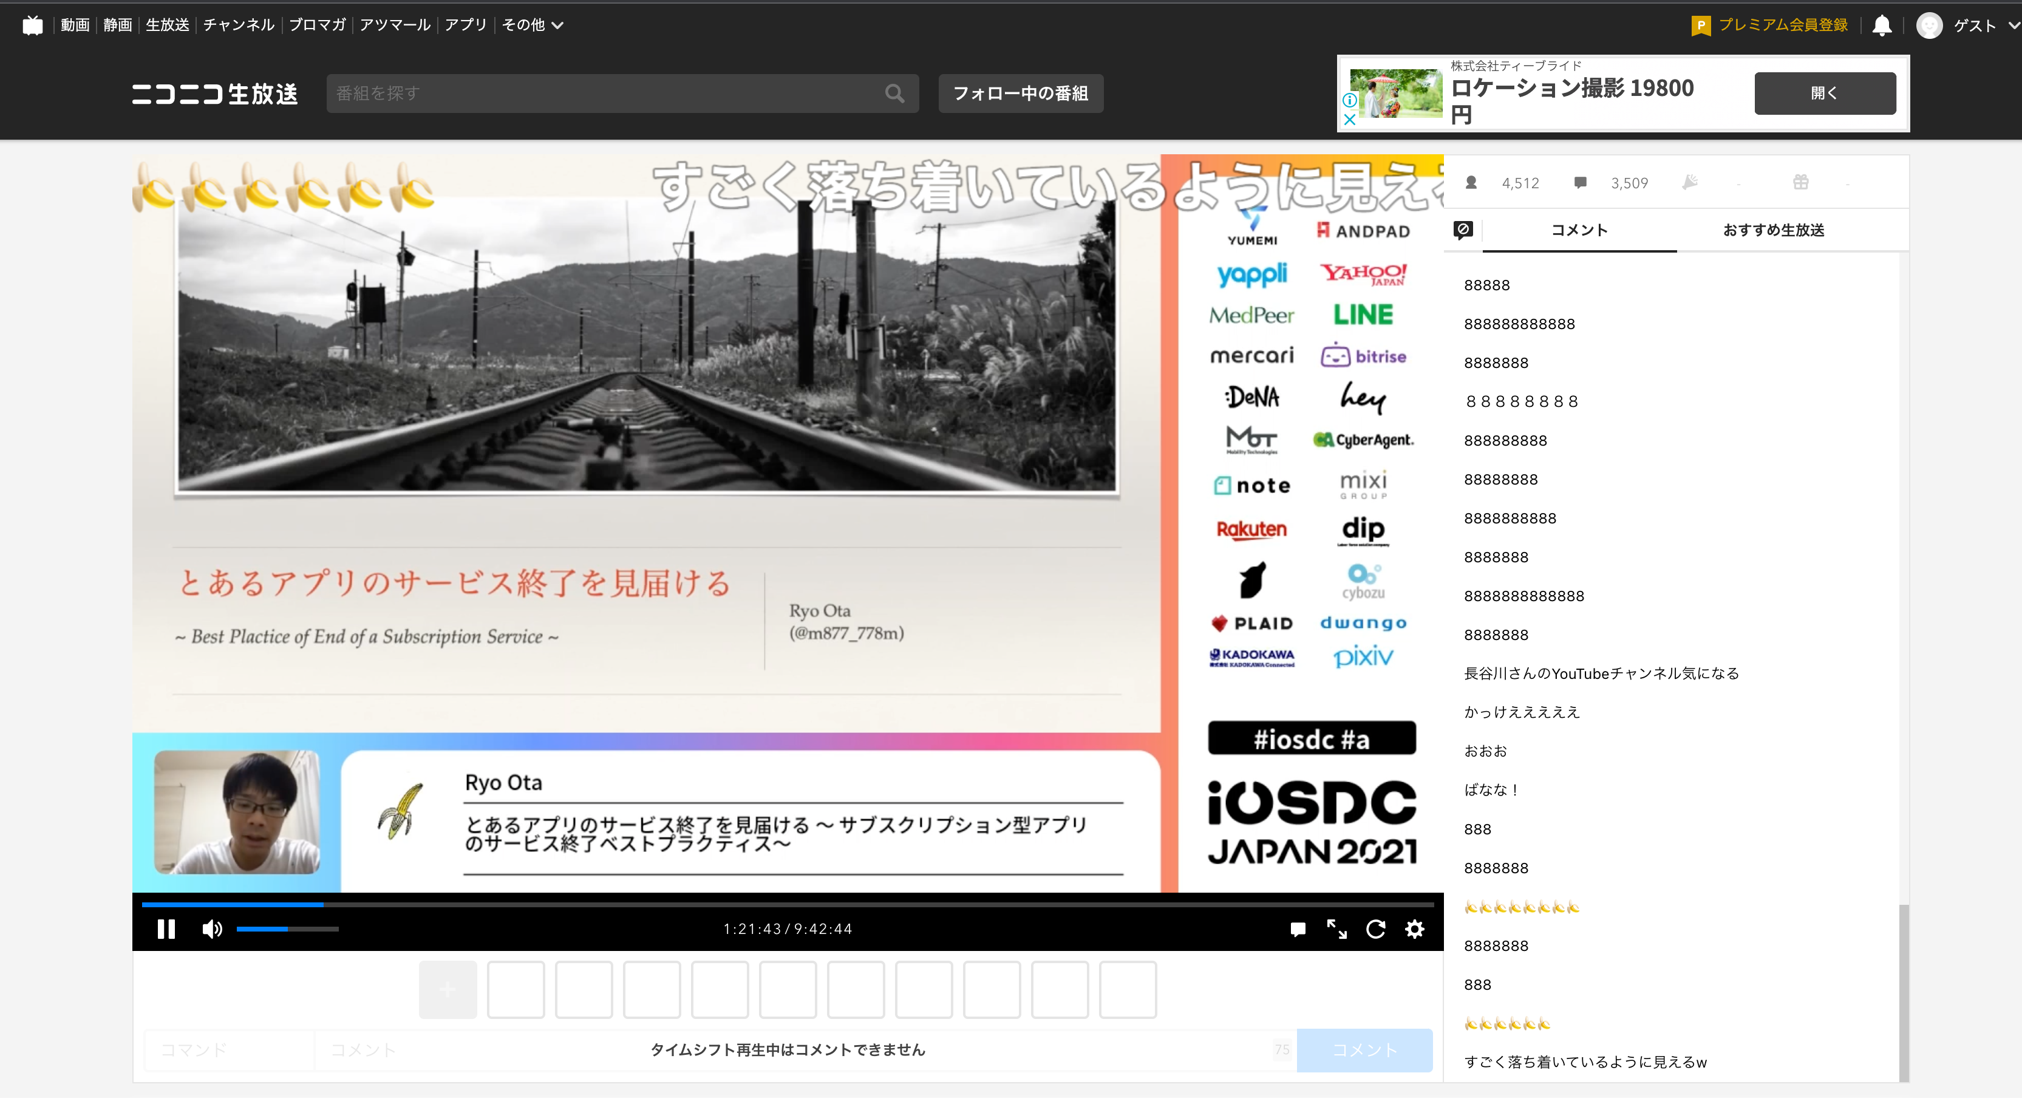Click the niconico TV logo icon
Screen dimensions: 2022x1104
click(x=32, y=24)
